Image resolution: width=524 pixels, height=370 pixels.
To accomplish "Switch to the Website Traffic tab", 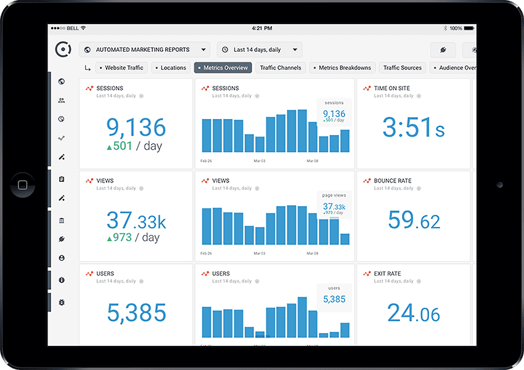I will (x=121, y=68).
